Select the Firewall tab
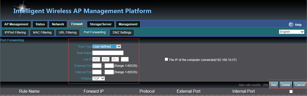 (77, 24)
